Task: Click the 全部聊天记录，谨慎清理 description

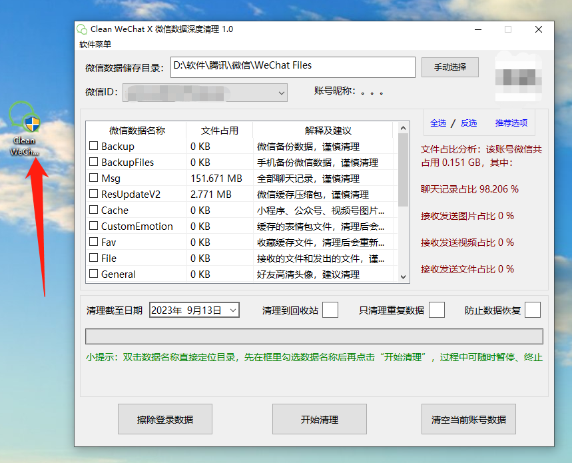Action: 308,179
